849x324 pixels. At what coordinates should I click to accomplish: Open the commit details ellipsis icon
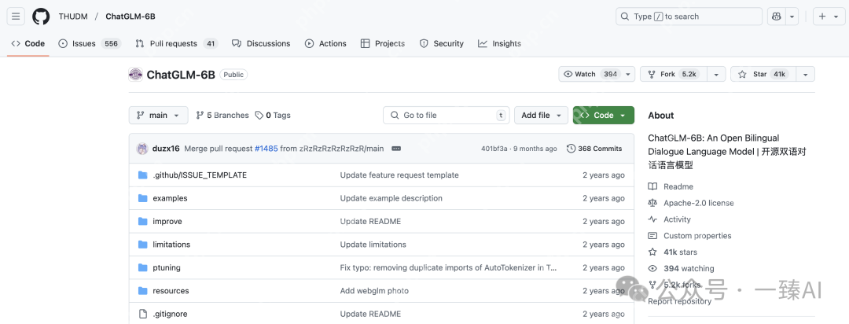pos(397,149)
